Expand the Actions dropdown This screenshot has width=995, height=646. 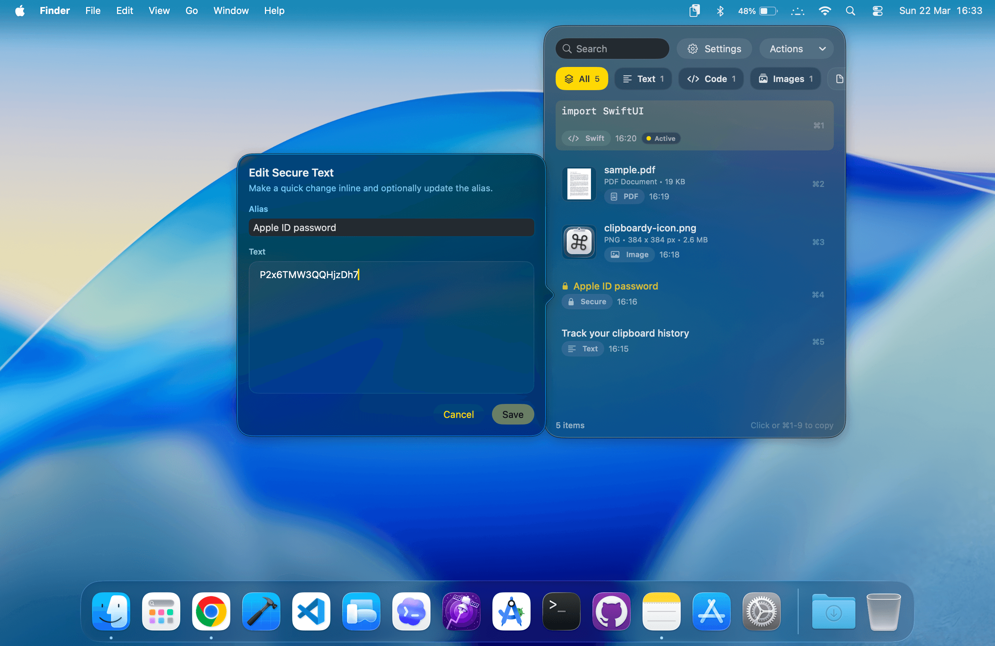click(x=796, y=49)
